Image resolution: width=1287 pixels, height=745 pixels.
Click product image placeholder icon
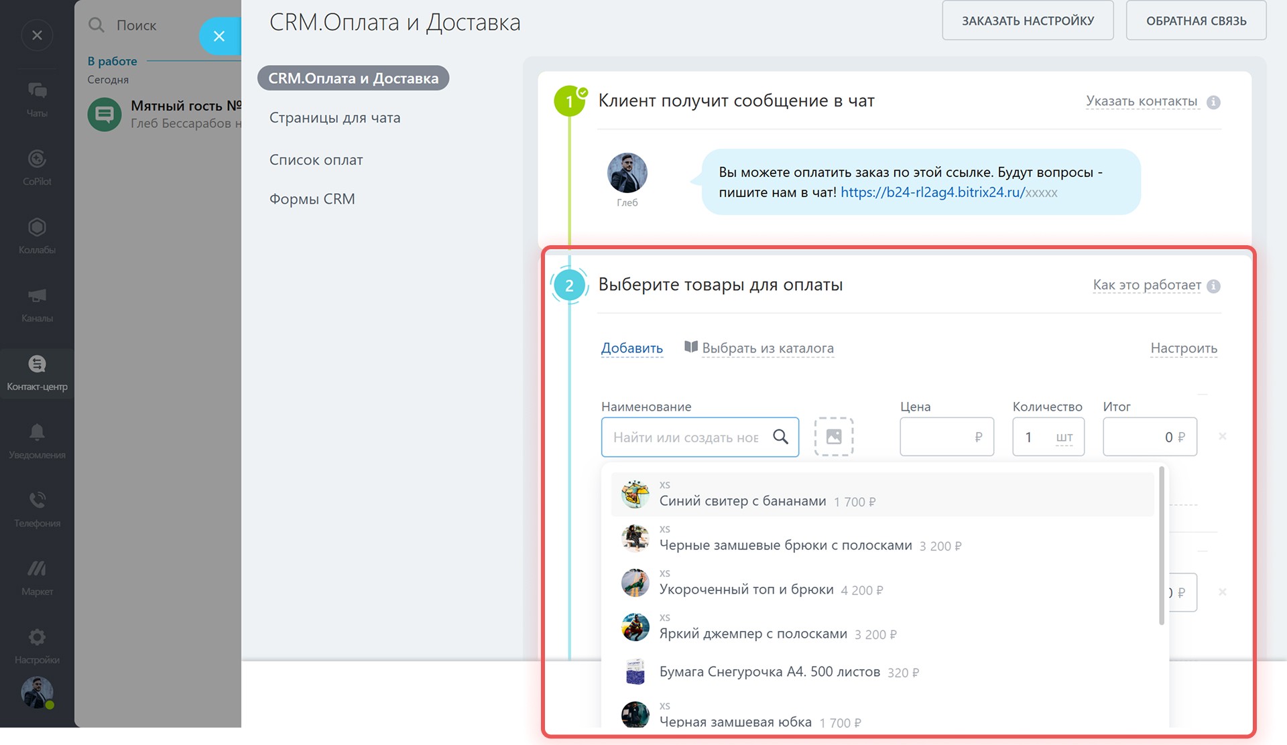833,437
